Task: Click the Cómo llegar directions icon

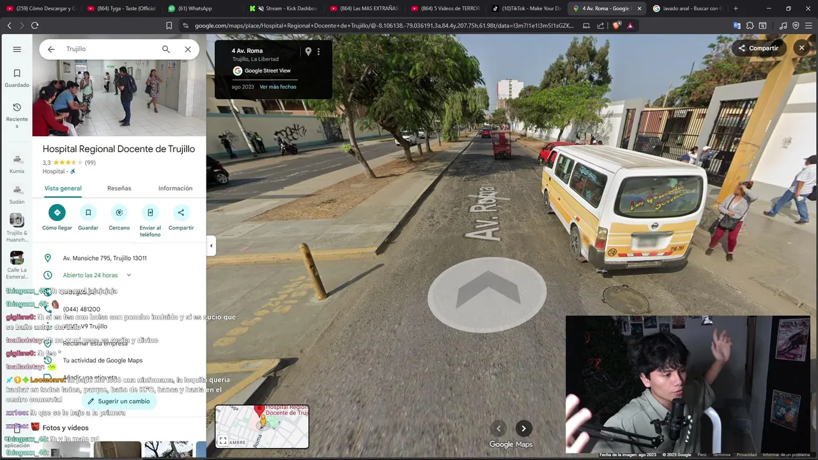Action: (x=57, y=213)
